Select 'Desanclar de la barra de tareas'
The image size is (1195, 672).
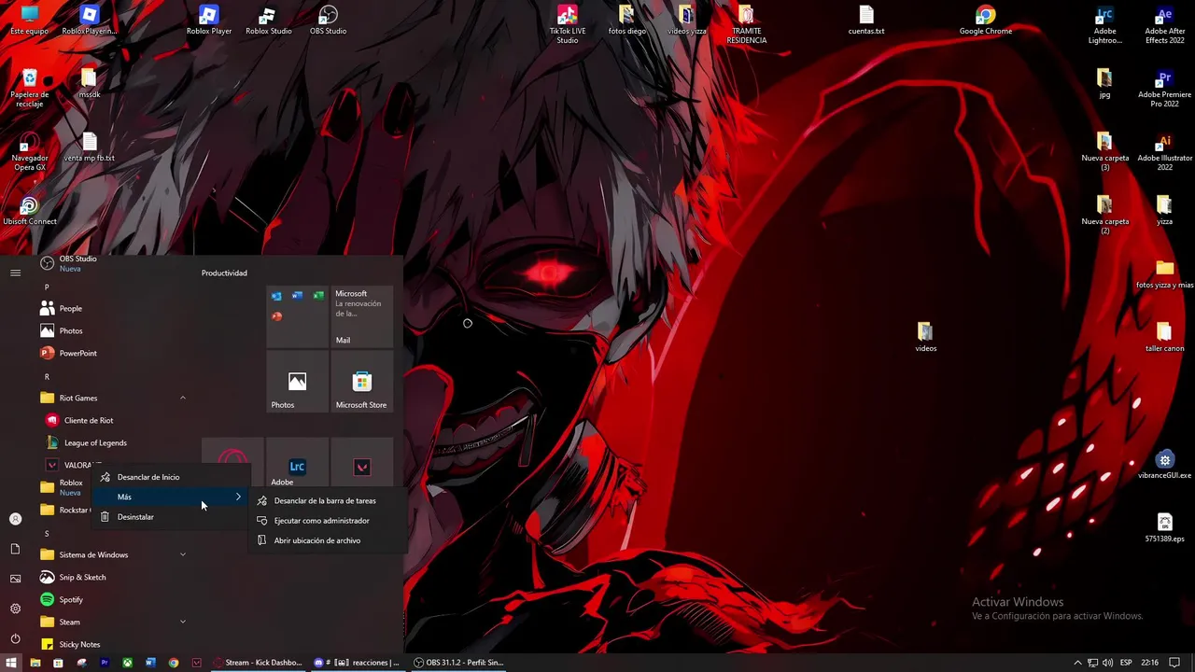pyautogui.click(x=325, y=501)
